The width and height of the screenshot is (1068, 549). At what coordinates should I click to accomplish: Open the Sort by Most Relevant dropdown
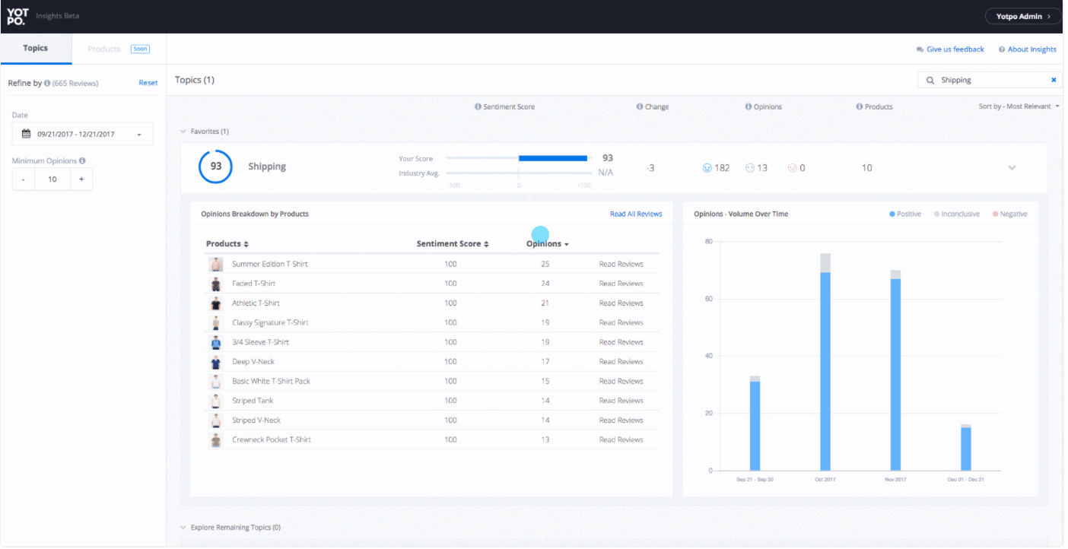tap(1019, 106)
